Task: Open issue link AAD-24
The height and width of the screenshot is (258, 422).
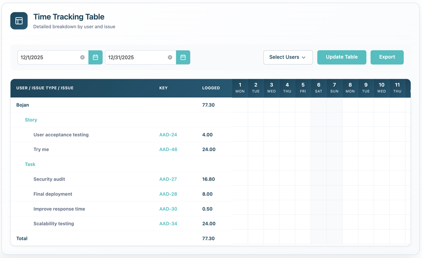Action: (168, 135)
